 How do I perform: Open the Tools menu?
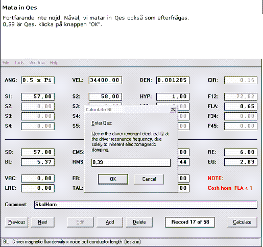[x=19, y=63]
